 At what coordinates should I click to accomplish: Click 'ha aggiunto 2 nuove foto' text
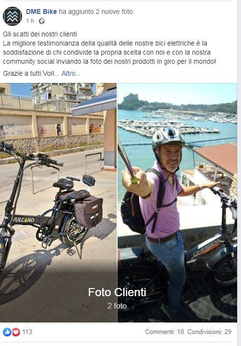[96, 12]
